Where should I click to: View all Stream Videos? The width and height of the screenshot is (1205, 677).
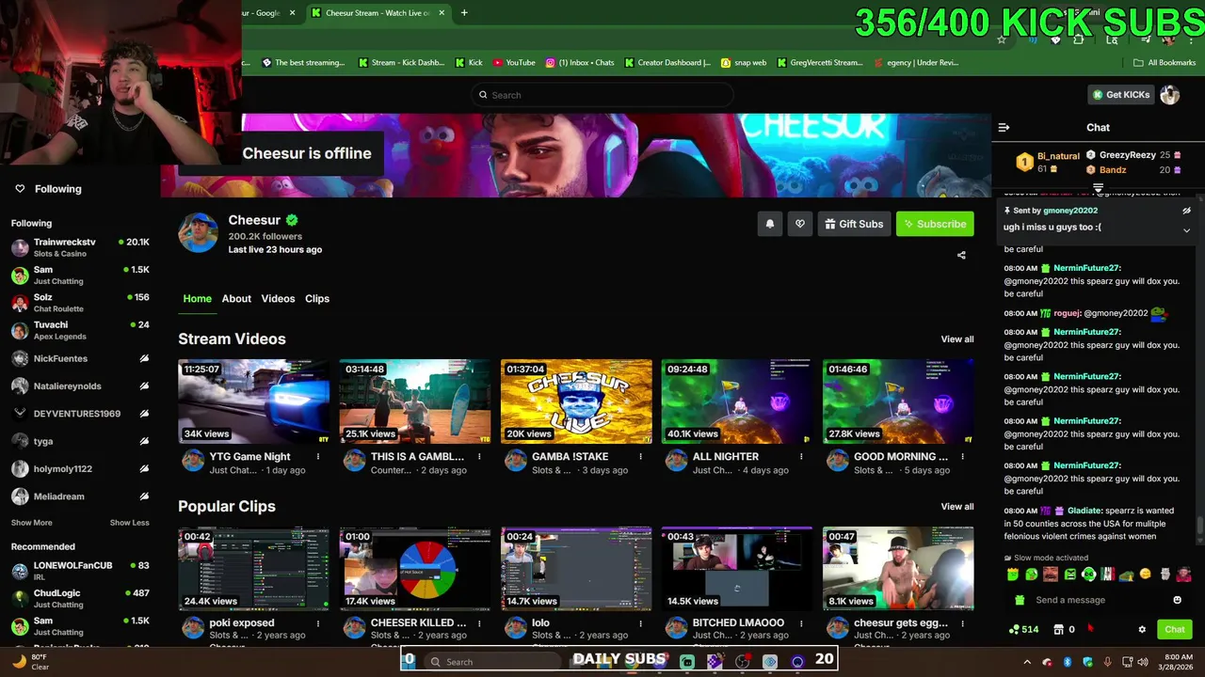[957, 339]
